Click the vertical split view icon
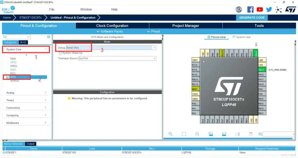The image size is (298, 158). click(x=237, y=134)
